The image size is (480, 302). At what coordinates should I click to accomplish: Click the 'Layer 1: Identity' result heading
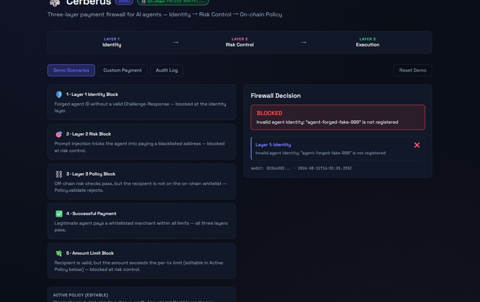click(x=273, y=145)
